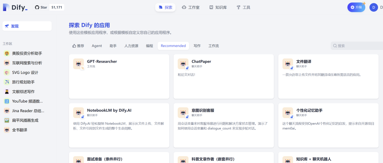Click the GPT-Researcher robot icon
The image size is (383, 163).
[78, 64]
